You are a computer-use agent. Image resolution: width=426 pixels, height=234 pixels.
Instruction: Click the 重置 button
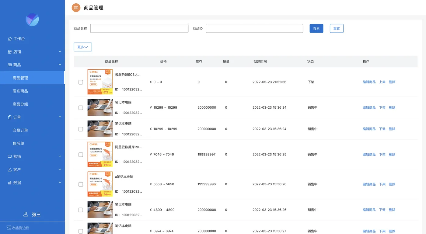pos(337,28)
